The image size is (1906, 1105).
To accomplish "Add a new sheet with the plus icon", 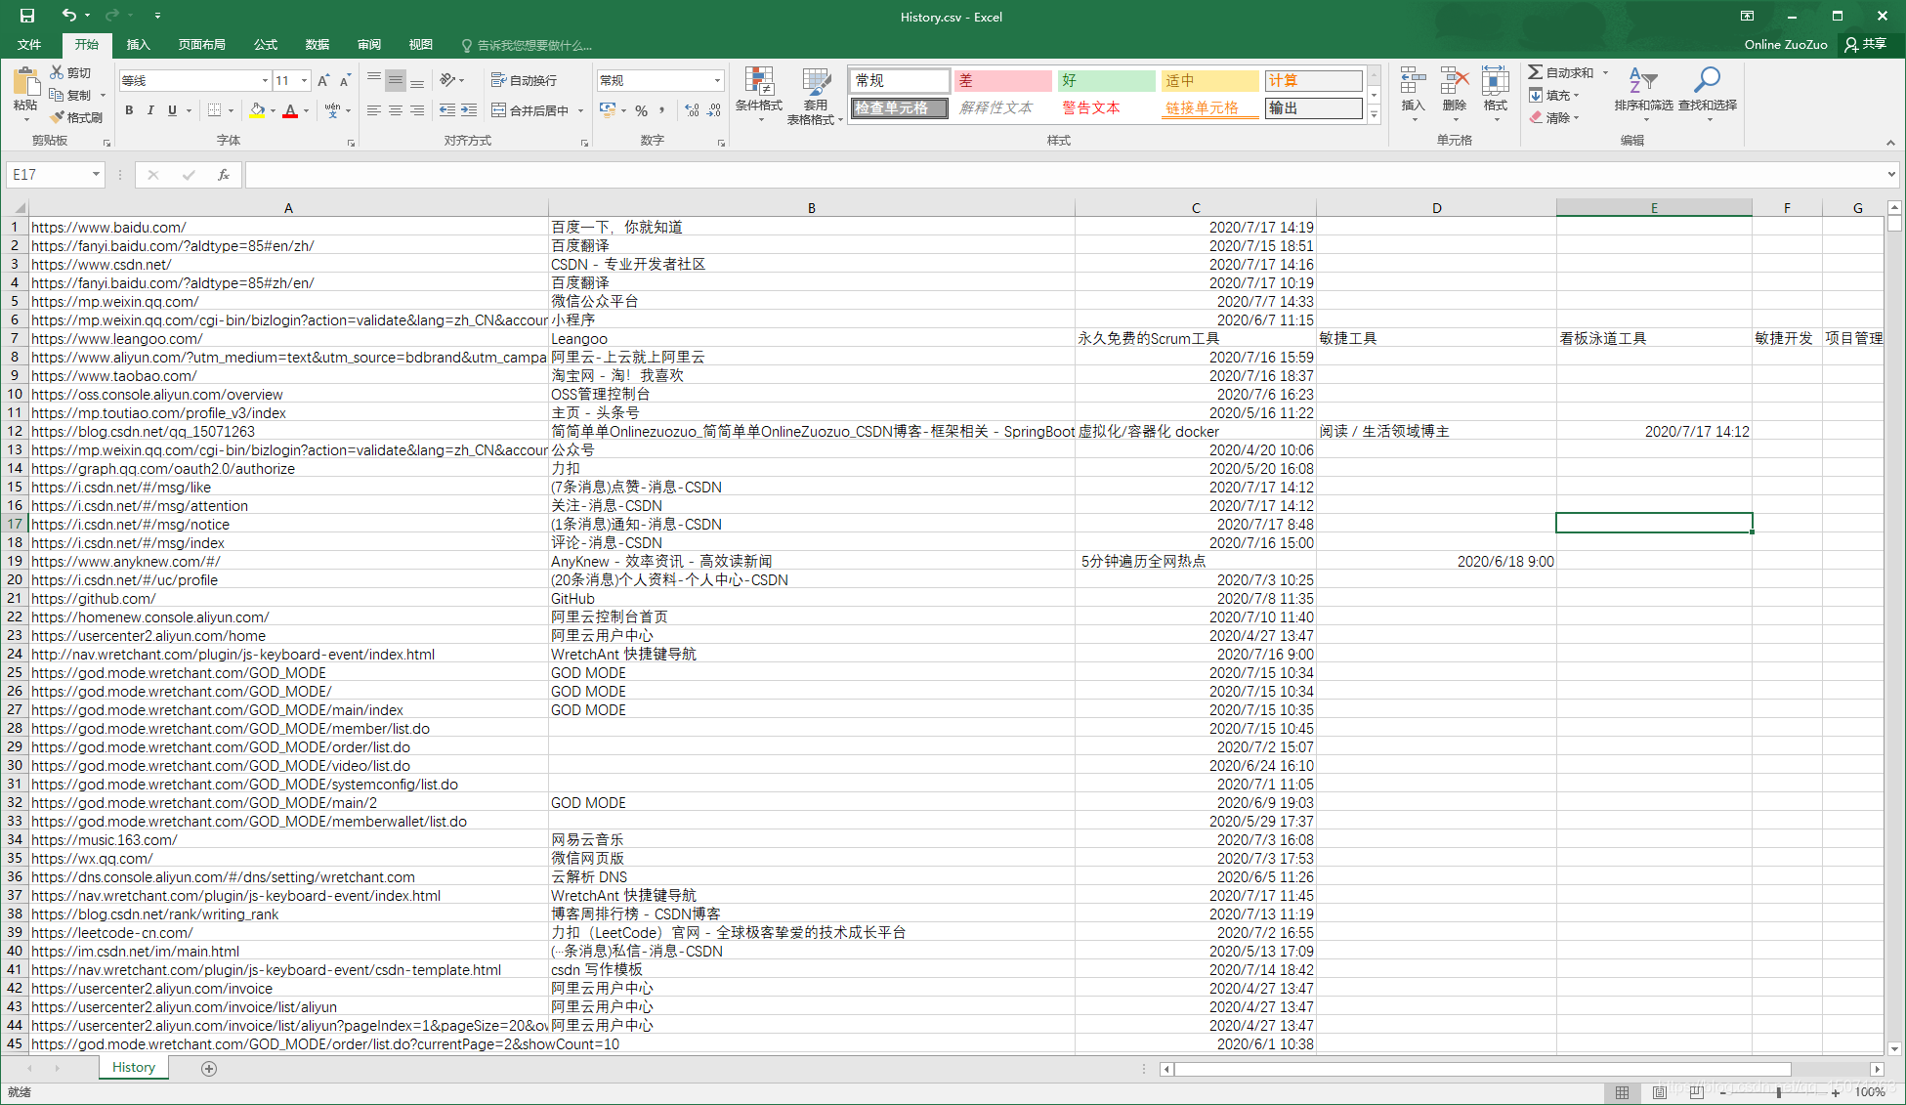I will (208, 1068).
